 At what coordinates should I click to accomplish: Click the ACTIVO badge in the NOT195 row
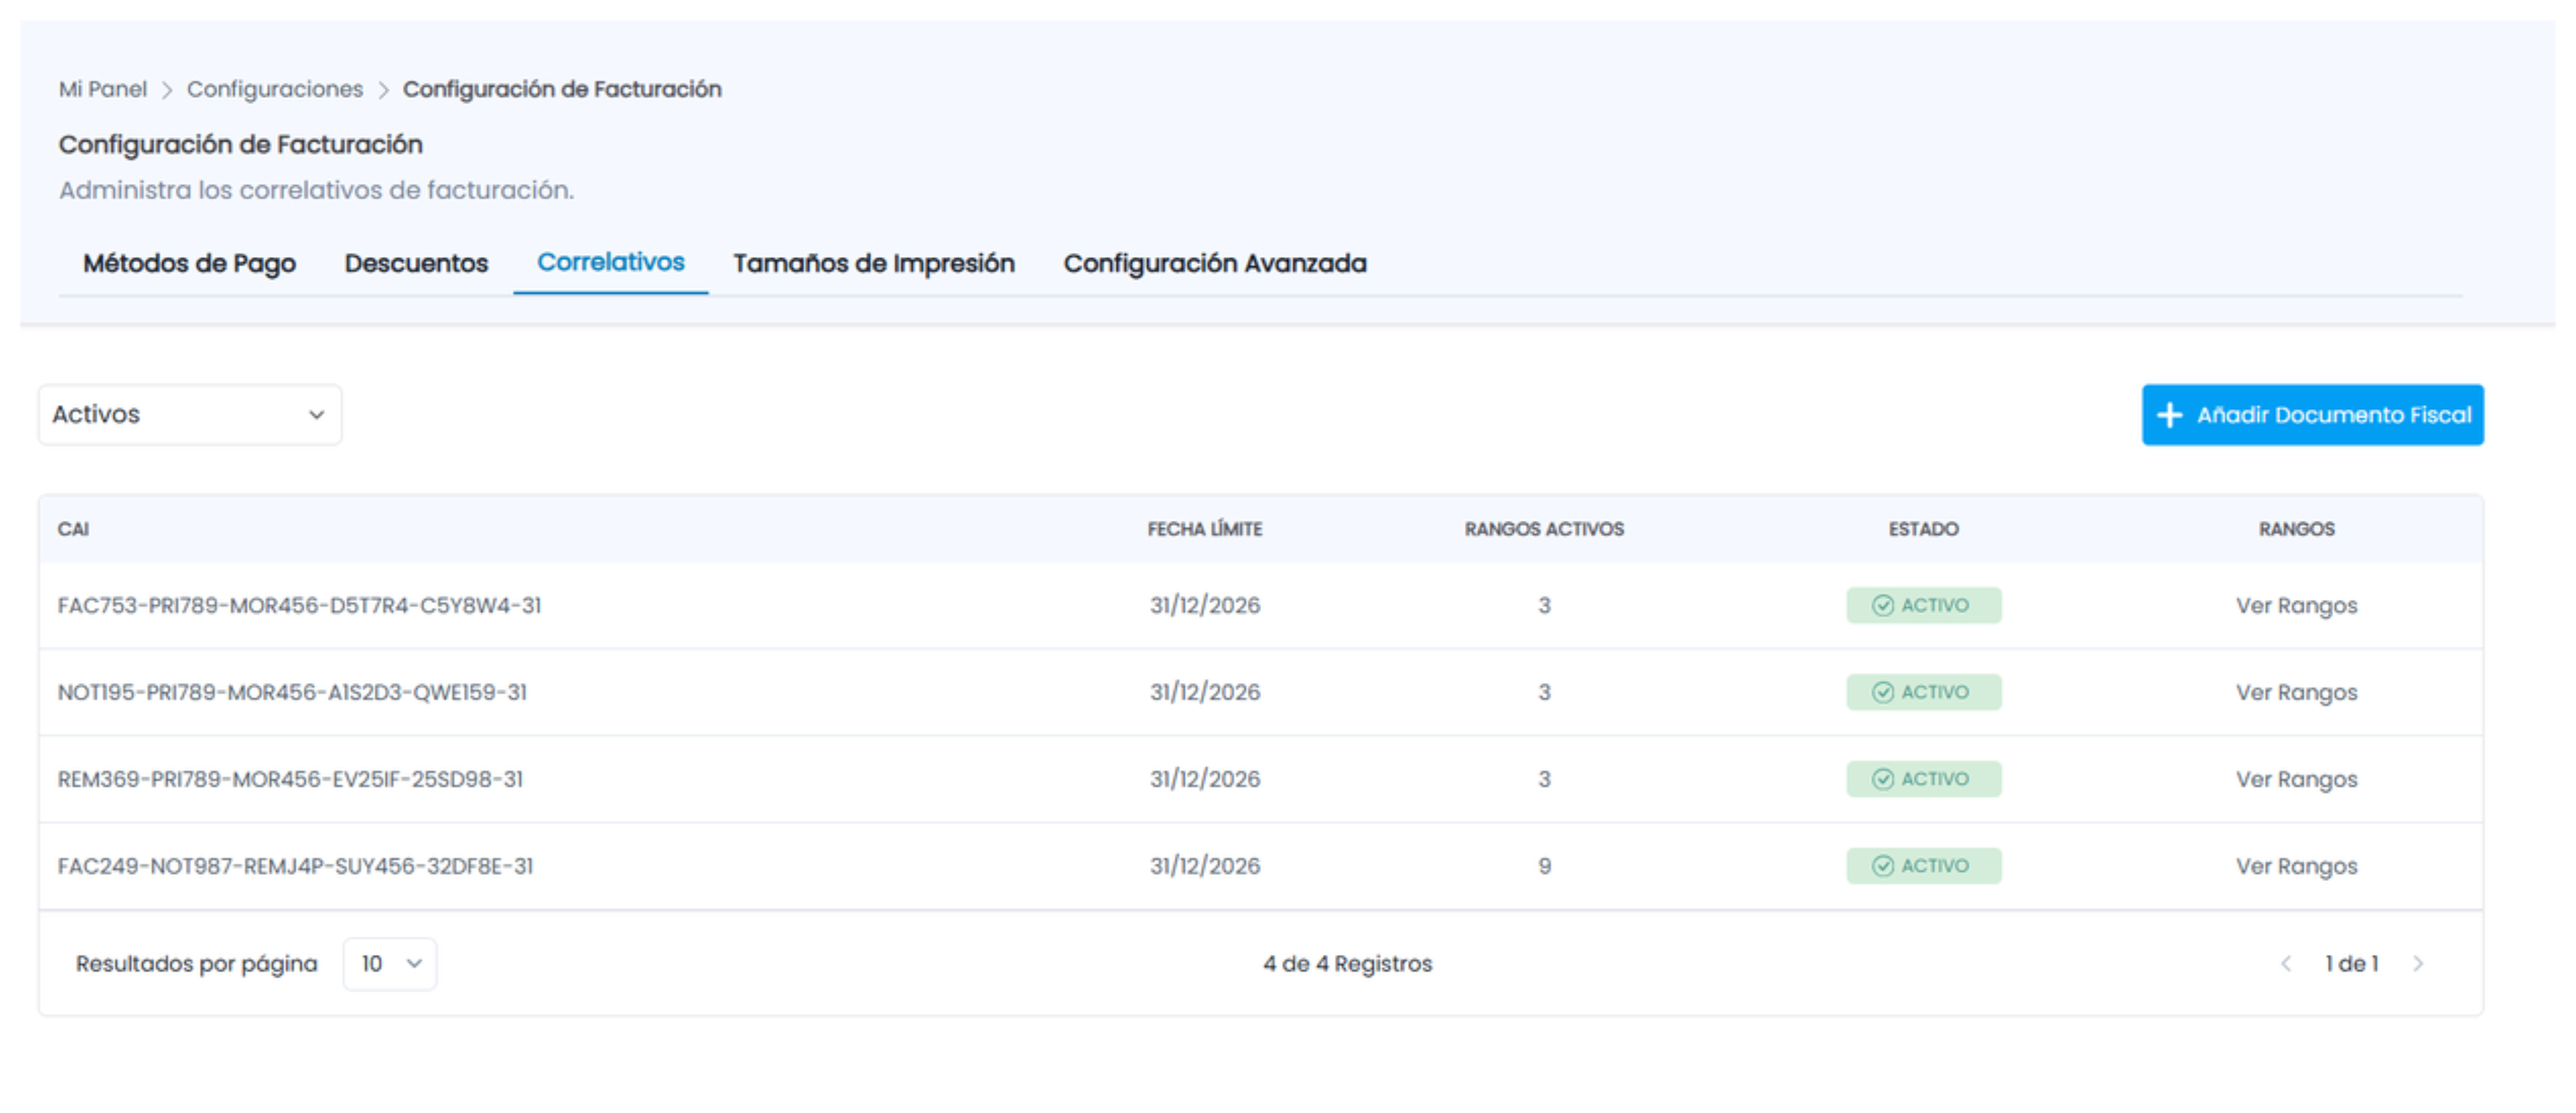click(1923, 692)
